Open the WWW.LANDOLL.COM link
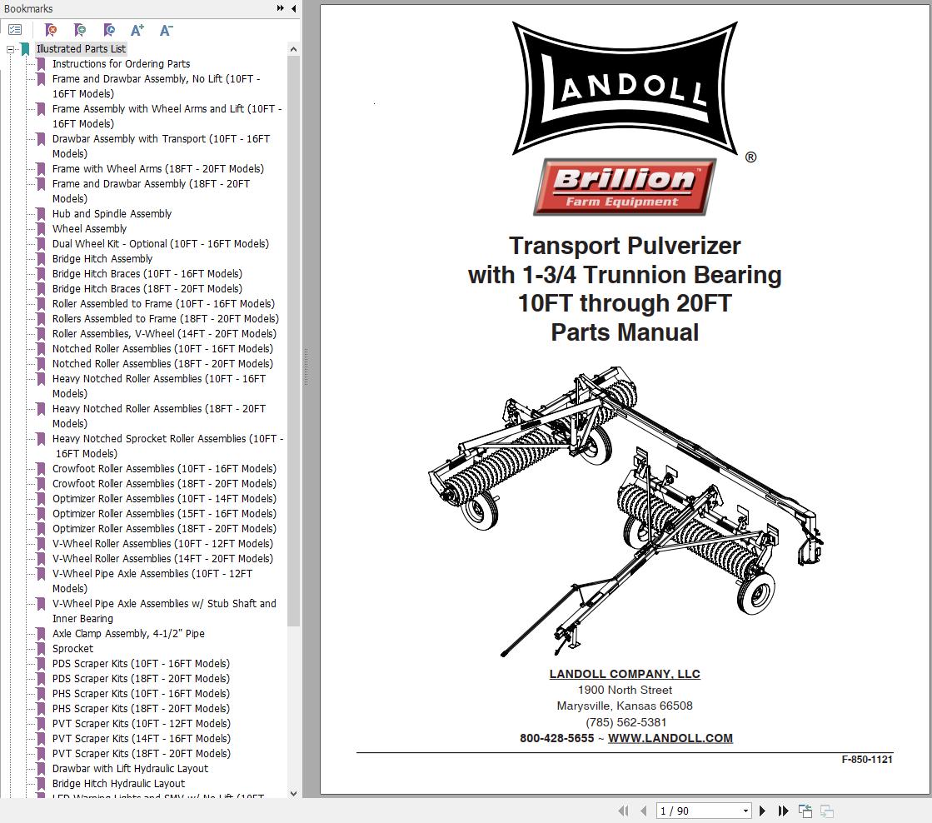This screenshot has width=932, height=823. 670,738
